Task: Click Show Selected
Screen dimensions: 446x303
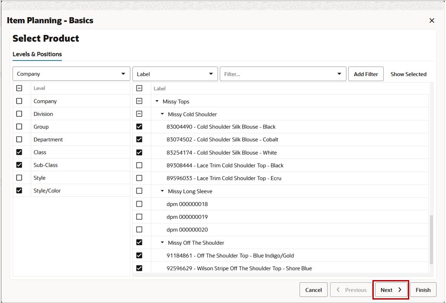Action: click(x=408, y=74)
